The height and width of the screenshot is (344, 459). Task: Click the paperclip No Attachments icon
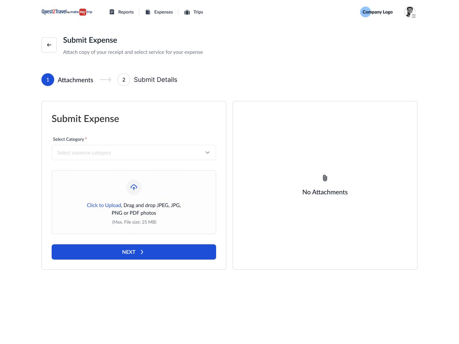pyautogui.click(x=325, y=178)
